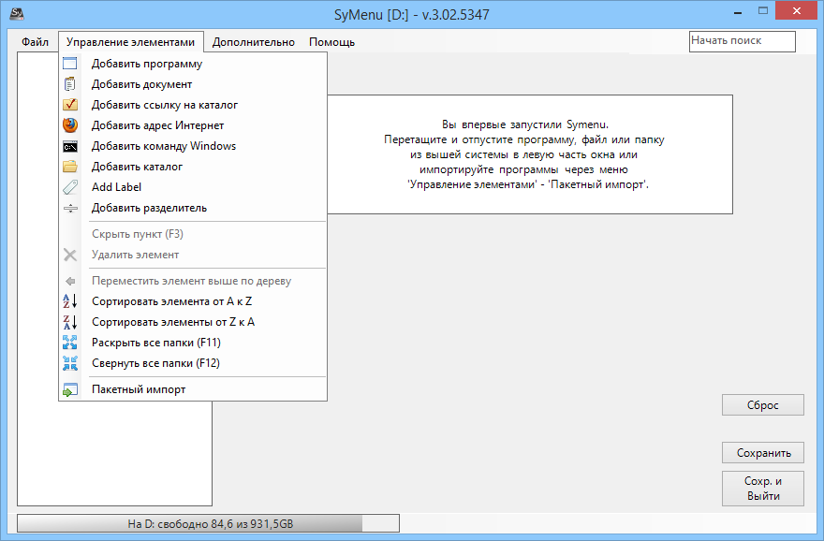Viewport: 824px width, 541px height.
Task: Close the SyMenu window
Action: click(796, 11)
